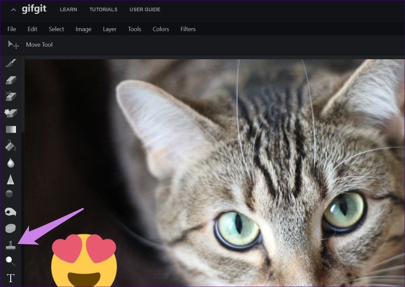Image resolution: width=405 pixels, height=287 pixels.
Task: Expand the Colors menu
Action: point(161,29)
